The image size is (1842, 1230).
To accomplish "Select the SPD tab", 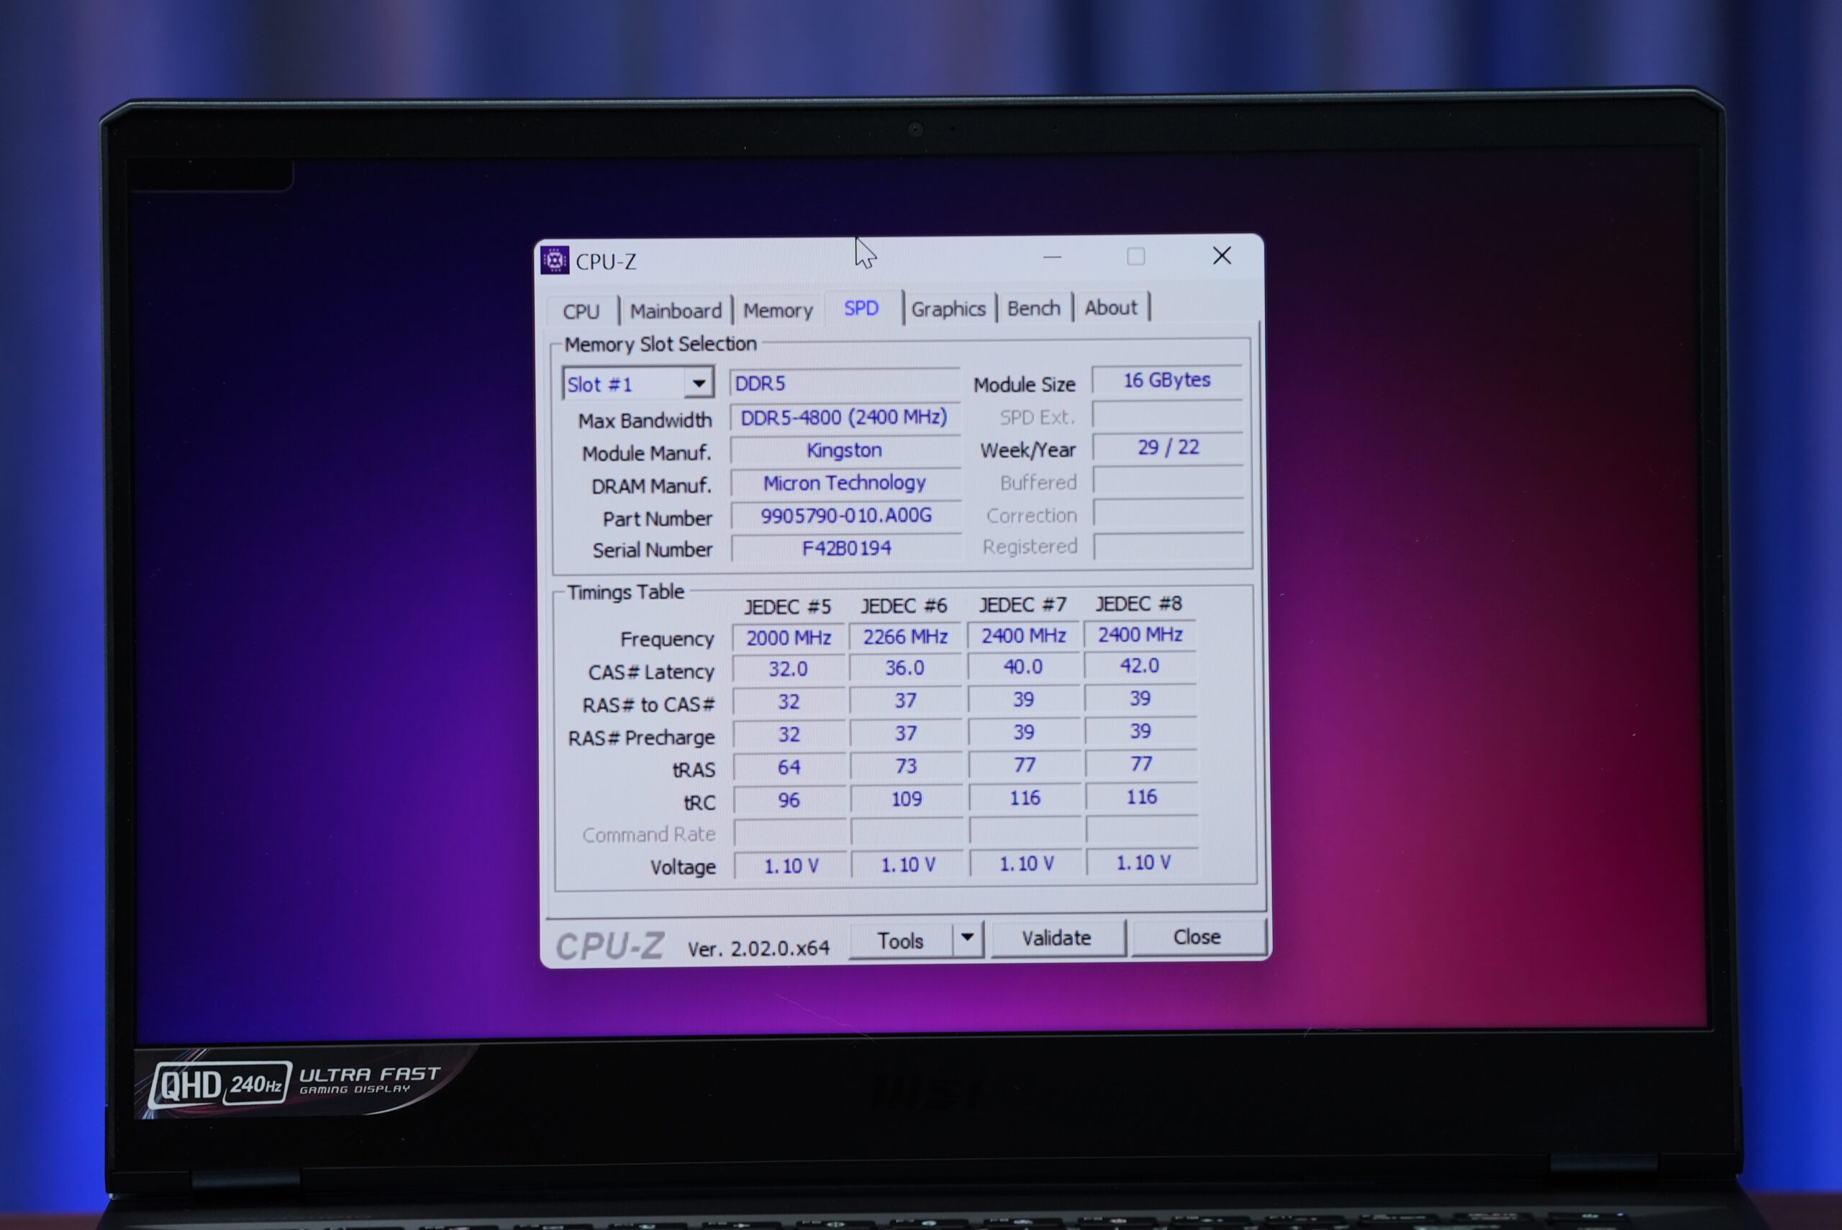I will pyautogui.click(x=861, y=309).
